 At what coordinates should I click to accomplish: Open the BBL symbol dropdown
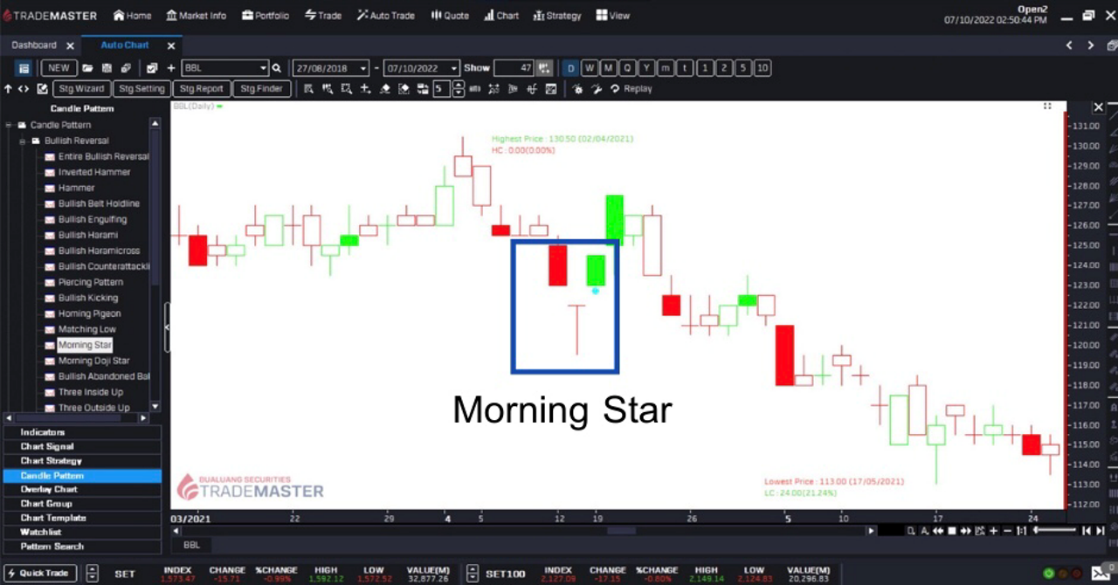click(x=263, y=68)
